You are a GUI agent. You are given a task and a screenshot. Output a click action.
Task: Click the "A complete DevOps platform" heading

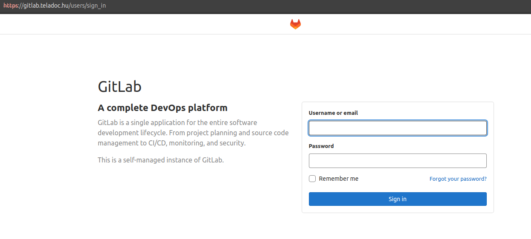click(163, 108)
